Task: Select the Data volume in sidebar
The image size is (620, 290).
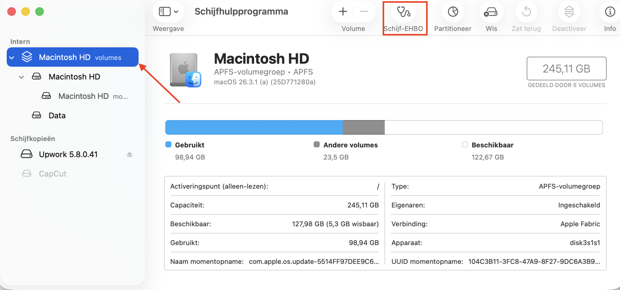Action: [x=73, y=115]
